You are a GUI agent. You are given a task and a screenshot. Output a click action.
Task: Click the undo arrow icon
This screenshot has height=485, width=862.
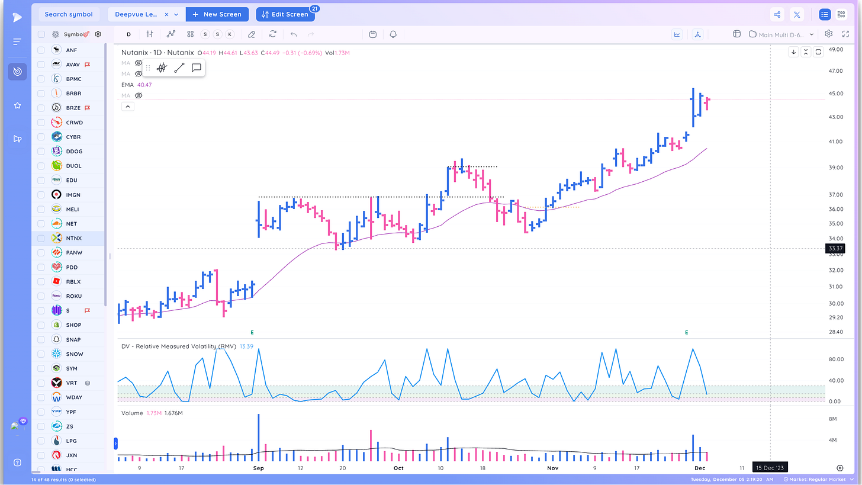point(294,34)
